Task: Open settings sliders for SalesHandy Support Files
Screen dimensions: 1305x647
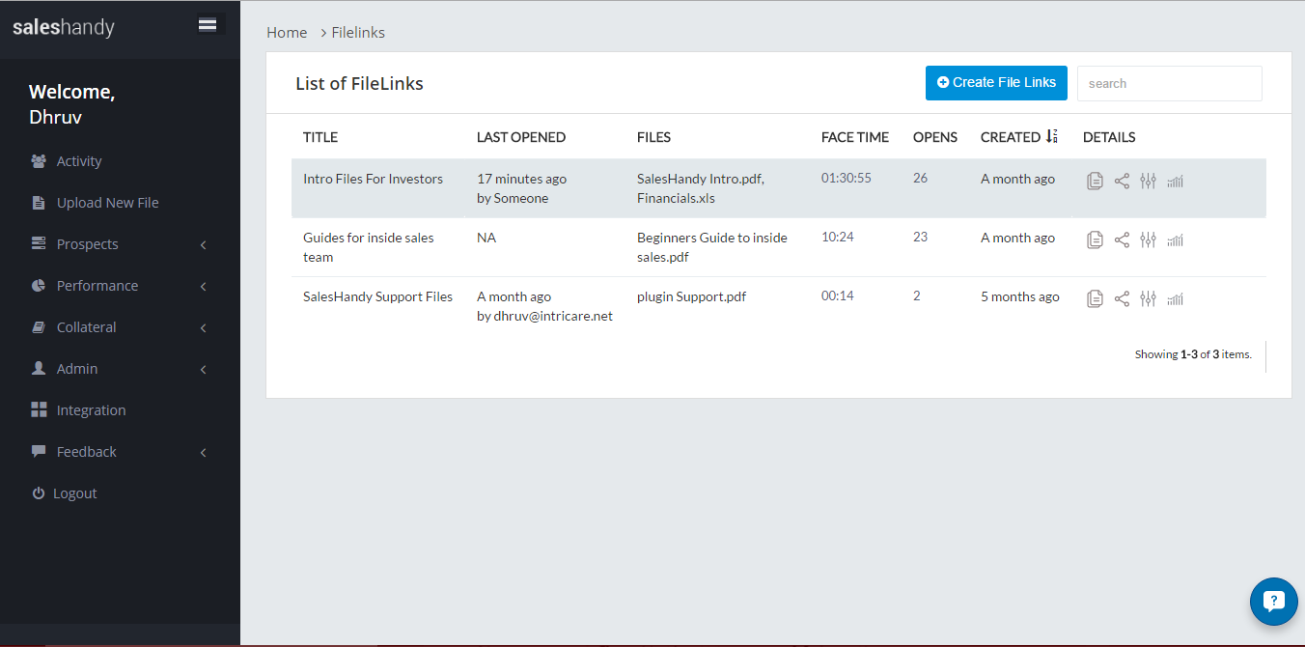Action: 1148,298
